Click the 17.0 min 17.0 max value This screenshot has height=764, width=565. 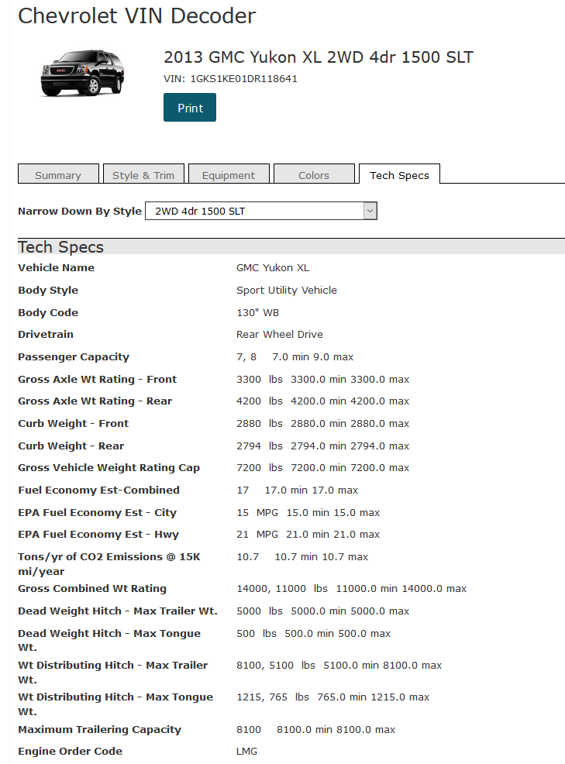pyautogui.click(x=312, y=490)
